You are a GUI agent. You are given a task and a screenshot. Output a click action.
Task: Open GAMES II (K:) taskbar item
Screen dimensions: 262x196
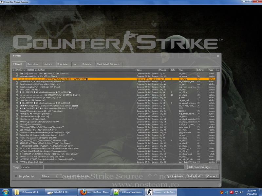[x=61, y=192]
